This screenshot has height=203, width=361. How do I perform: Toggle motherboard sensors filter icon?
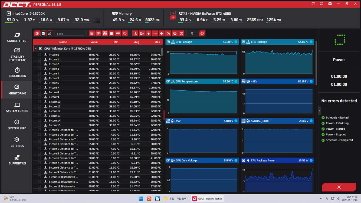pos(105,34)
